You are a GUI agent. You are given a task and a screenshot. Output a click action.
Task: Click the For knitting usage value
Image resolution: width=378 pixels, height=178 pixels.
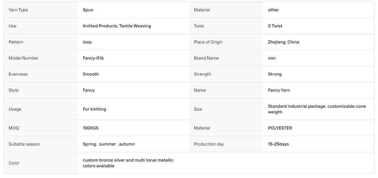click(94, 109)
